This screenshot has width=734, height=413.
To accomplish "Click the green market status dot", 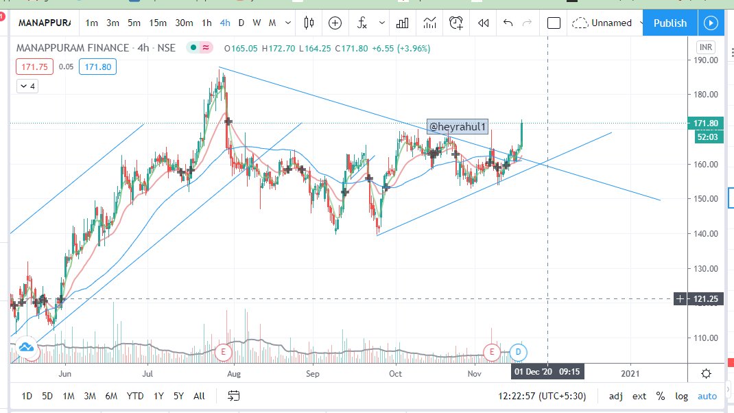I will [193, 48].
